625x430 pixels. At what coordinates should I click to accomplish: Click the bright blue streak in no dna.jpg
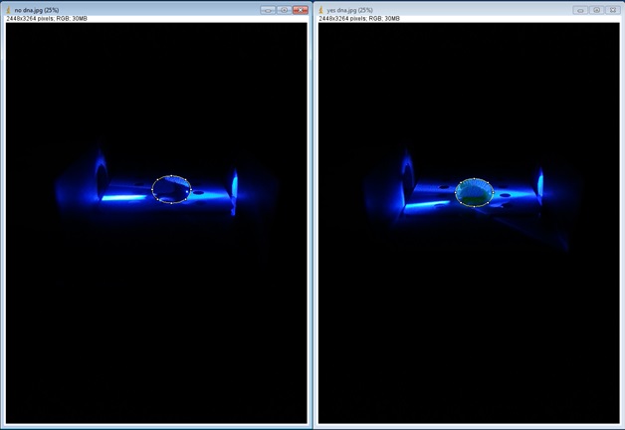click(123, 197)
